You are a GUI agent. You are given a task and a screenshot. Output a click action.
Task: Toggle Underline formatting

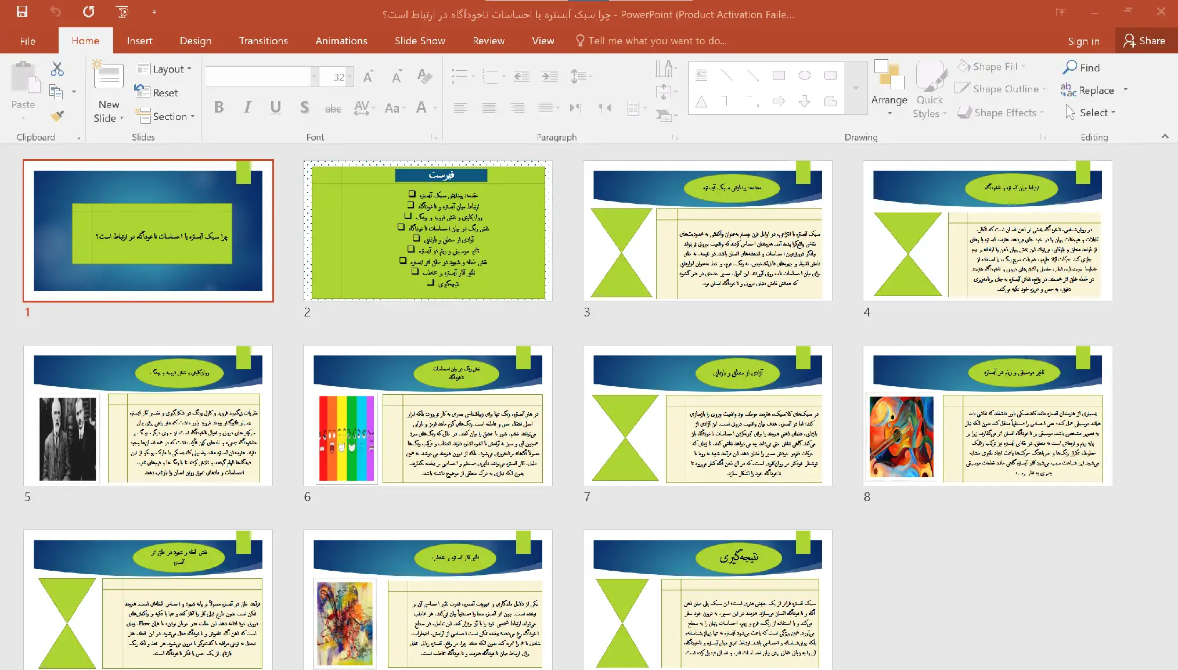[275, 107]
